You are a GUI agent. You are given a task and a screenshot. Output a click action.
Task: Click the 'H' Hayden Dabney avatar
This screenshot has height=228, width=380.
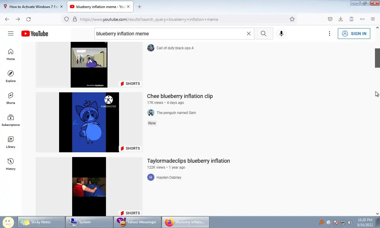(151, 177)
